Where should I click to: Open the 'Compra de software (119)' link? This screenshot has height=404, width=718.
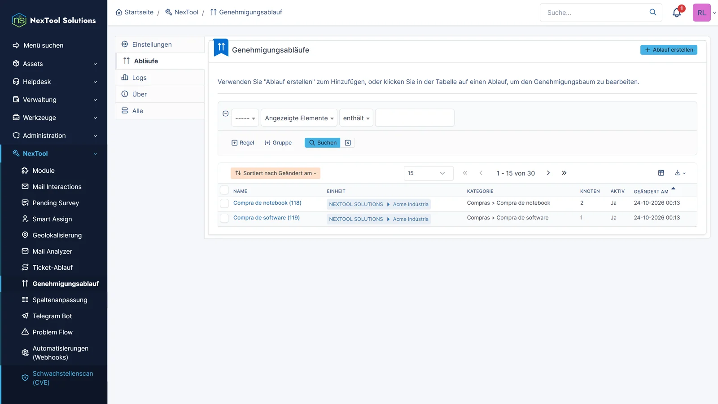(267, 218)
